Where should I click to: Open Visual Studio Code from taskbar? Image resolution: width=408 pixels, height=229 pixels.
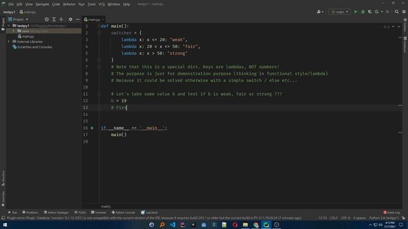point(173,225)
